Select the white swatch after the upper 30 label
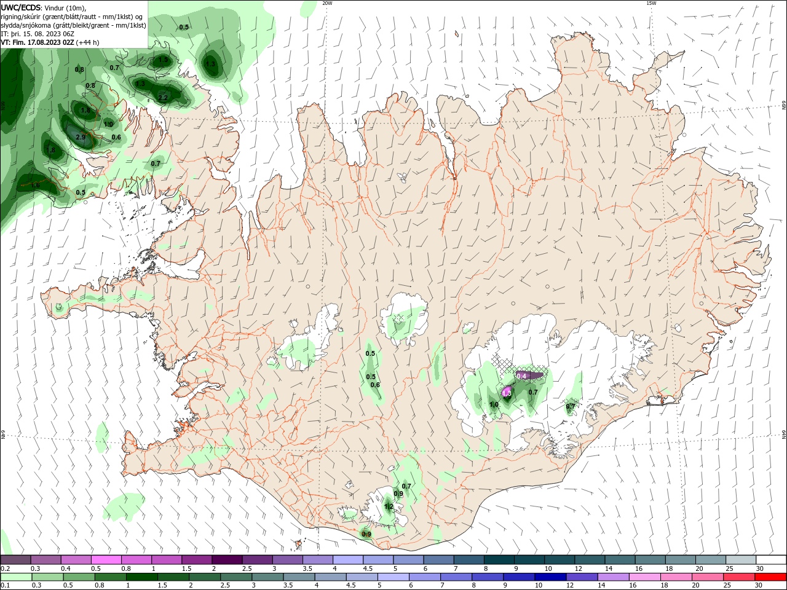 771,559
